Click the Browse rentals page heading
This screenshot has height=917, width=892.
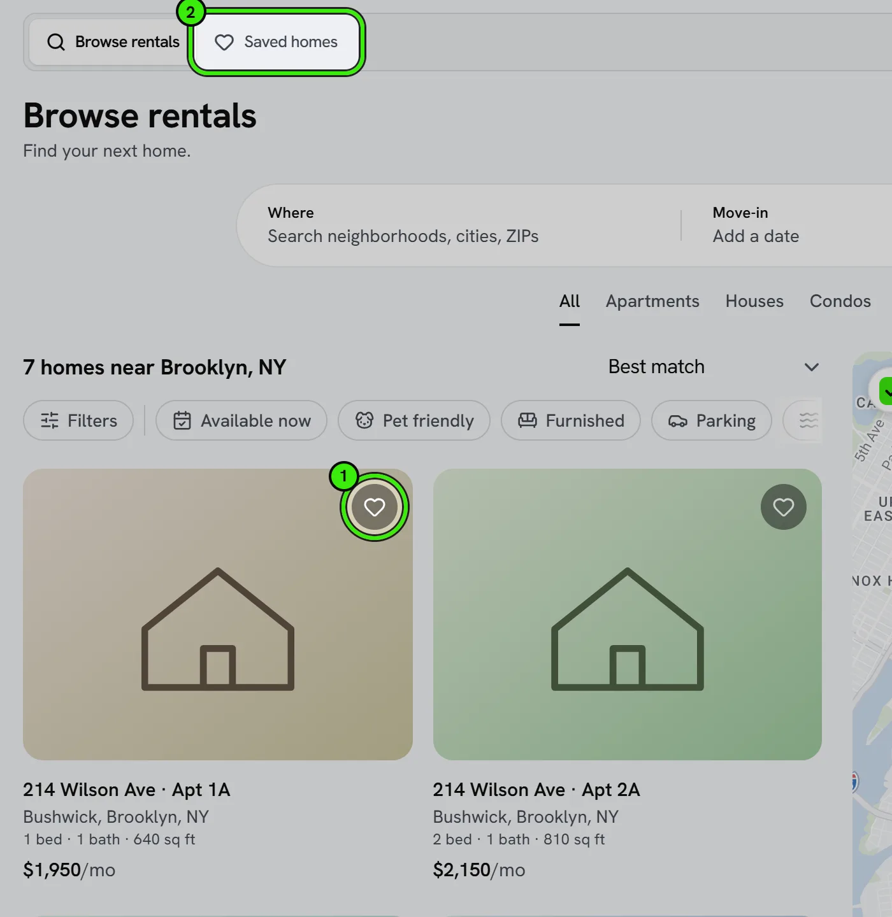pos(140,116)
